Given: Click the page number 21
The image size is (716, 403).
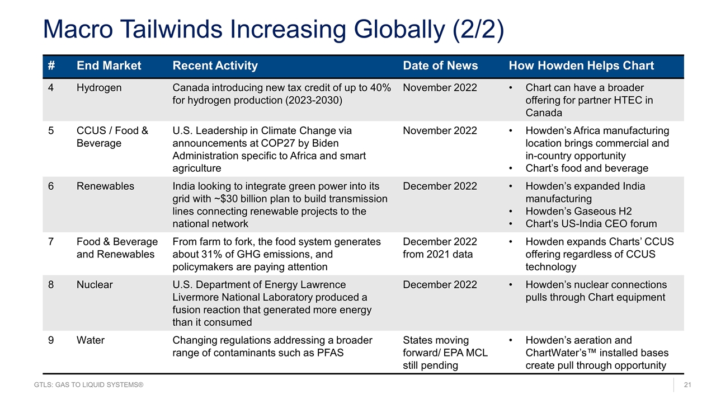Looking at the screenshot, I should pos(688,386).
